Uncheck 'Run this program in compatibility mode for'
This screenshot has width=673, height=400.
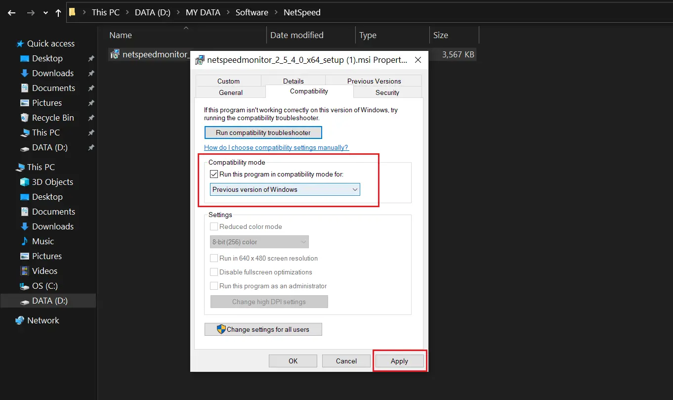tap(214, 174)
